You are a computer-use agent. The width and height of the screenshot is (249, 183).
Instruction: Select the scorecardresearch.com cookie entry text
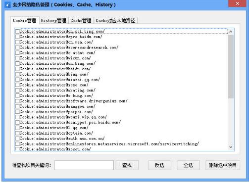point(69,47)
